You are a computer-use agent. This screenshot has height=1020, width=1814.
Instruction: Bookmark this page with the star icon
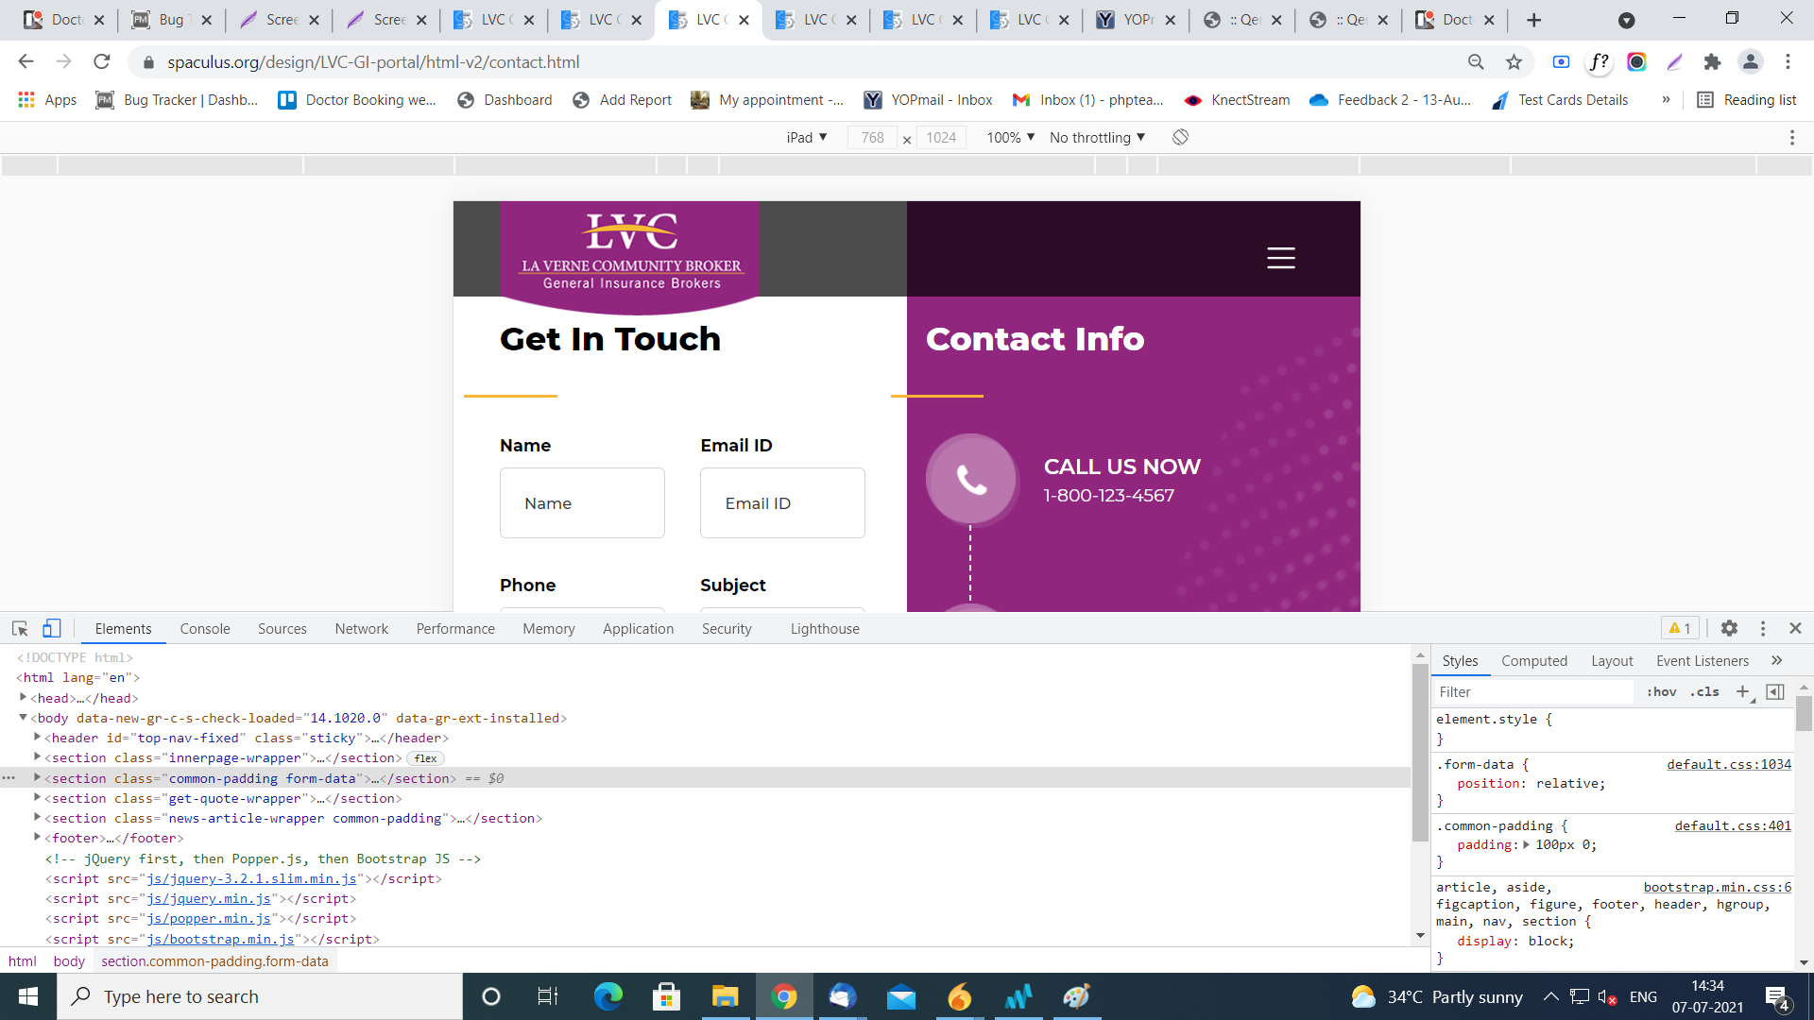1515,62
